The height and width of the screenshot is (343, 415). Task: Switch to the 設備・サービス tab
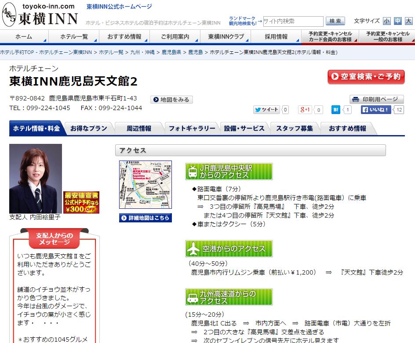click(244, 129)
